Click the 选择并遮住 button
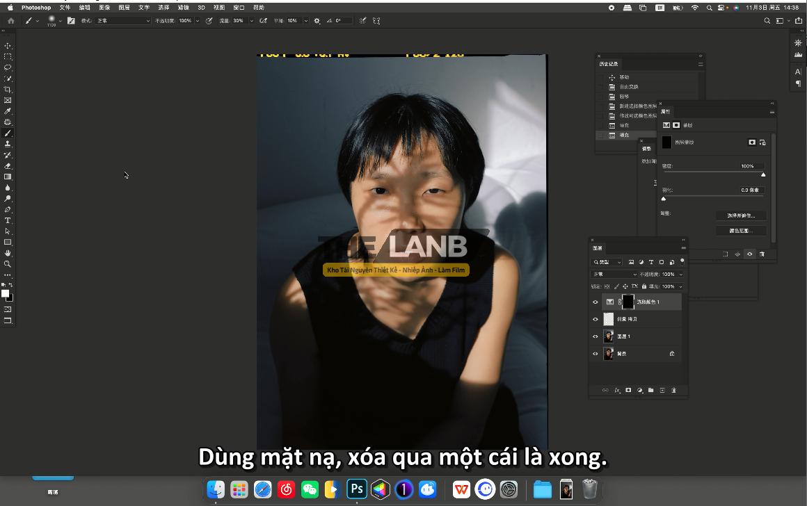 pos(741,215)
